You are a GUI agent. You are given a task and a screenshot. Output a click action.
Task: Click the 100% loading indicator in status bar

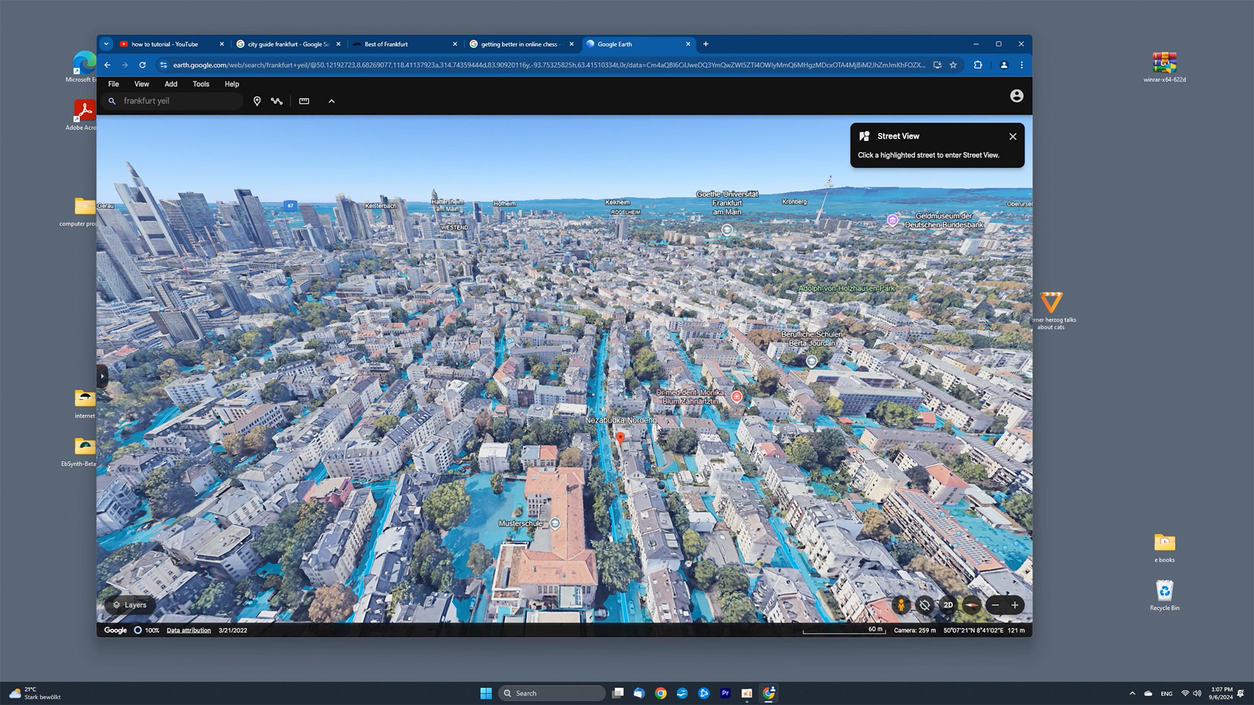click(x=147, y=630)
